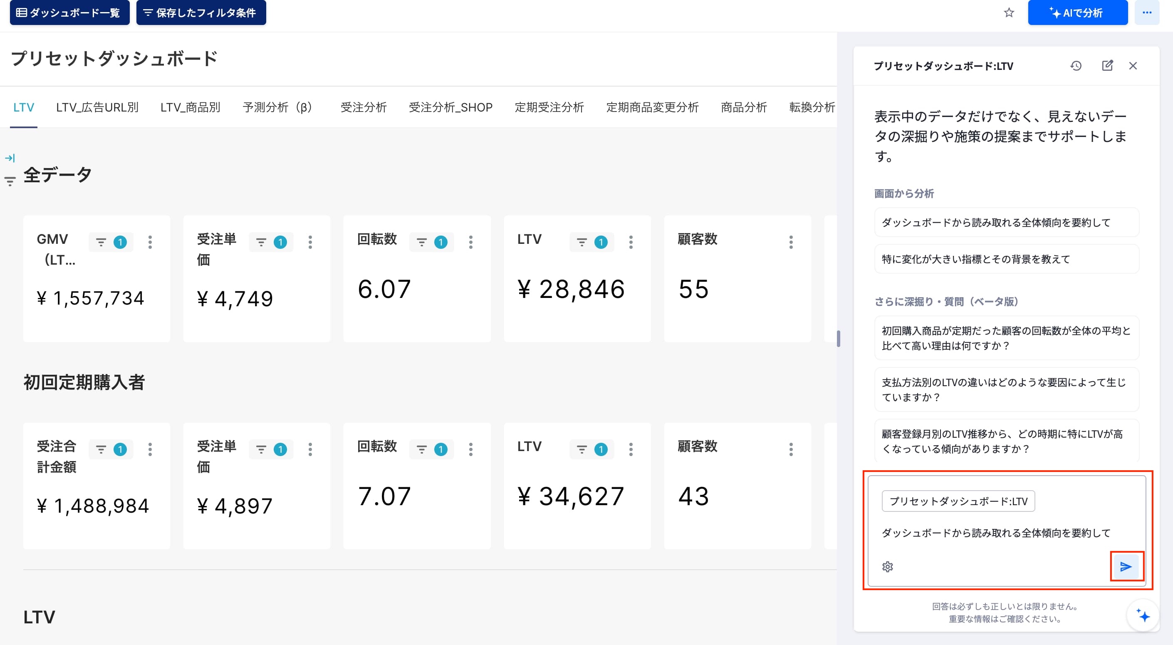Open 受注単価 kebab menu in 全データ
The width and height of the screenshot is (1173, 645).
(310, 242)
